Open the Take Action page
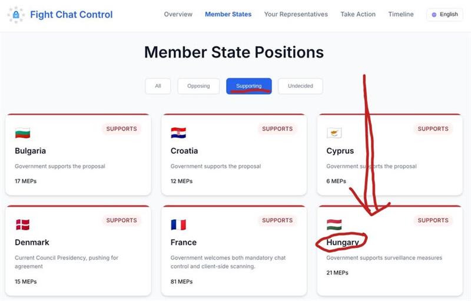Image resolution: width=471 pixels, height=301 pixels. click(358, 14)
